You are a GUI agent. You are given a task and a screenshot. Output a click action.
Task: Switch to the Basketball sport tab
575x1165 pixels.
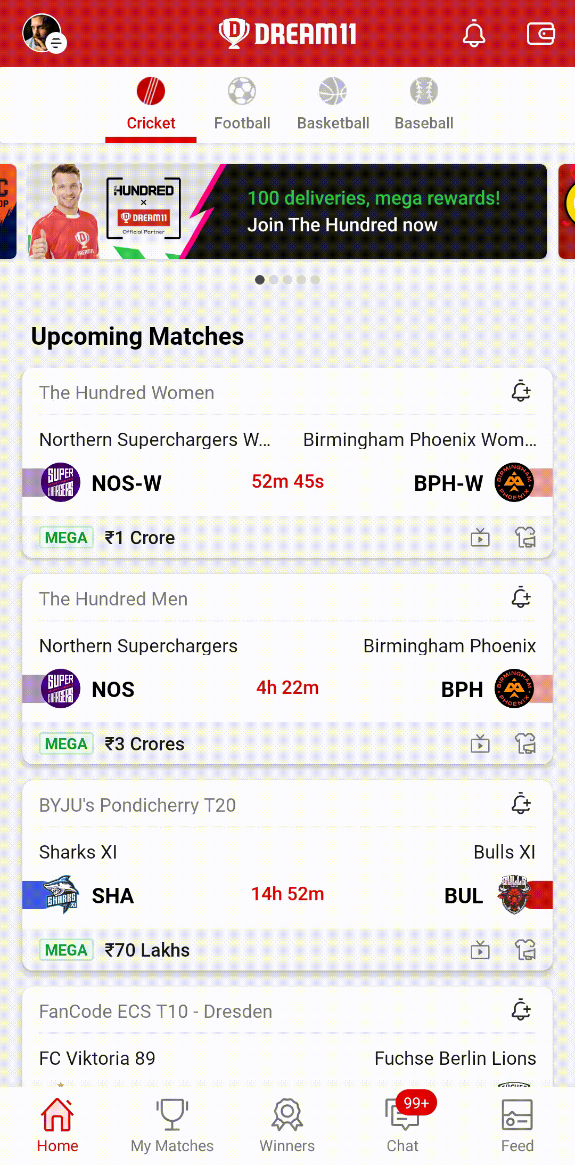point(333,104)
